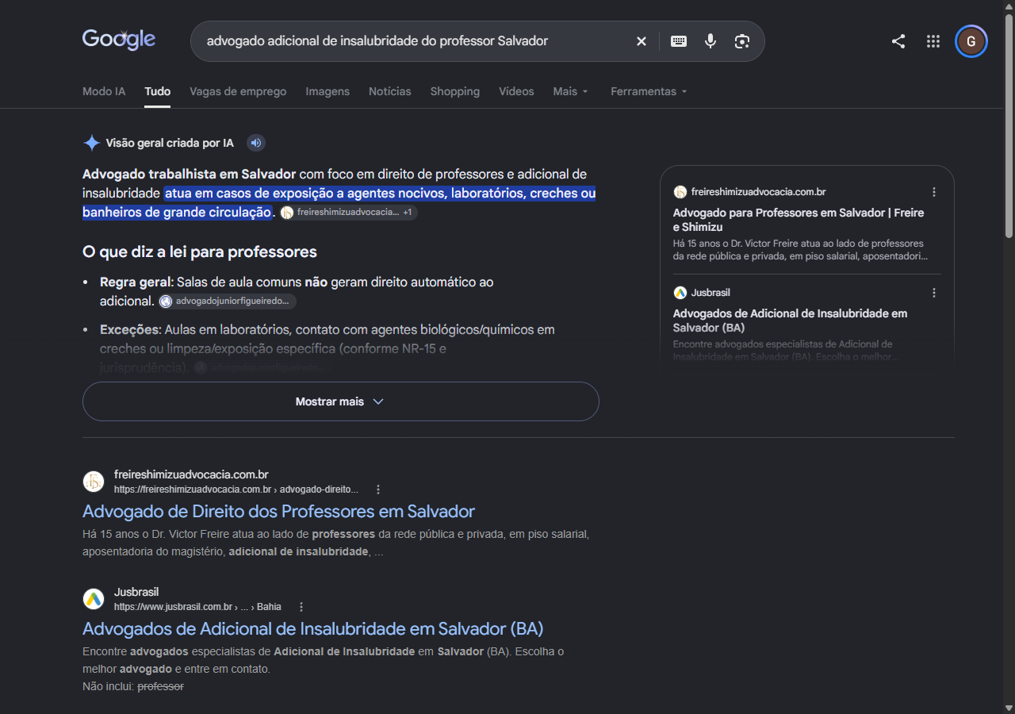Open side card 'Advogado para Professores em Salvador'
The height and width of the screenshot is (714, 1015).
pyautogui.click(x=799, y=220)
